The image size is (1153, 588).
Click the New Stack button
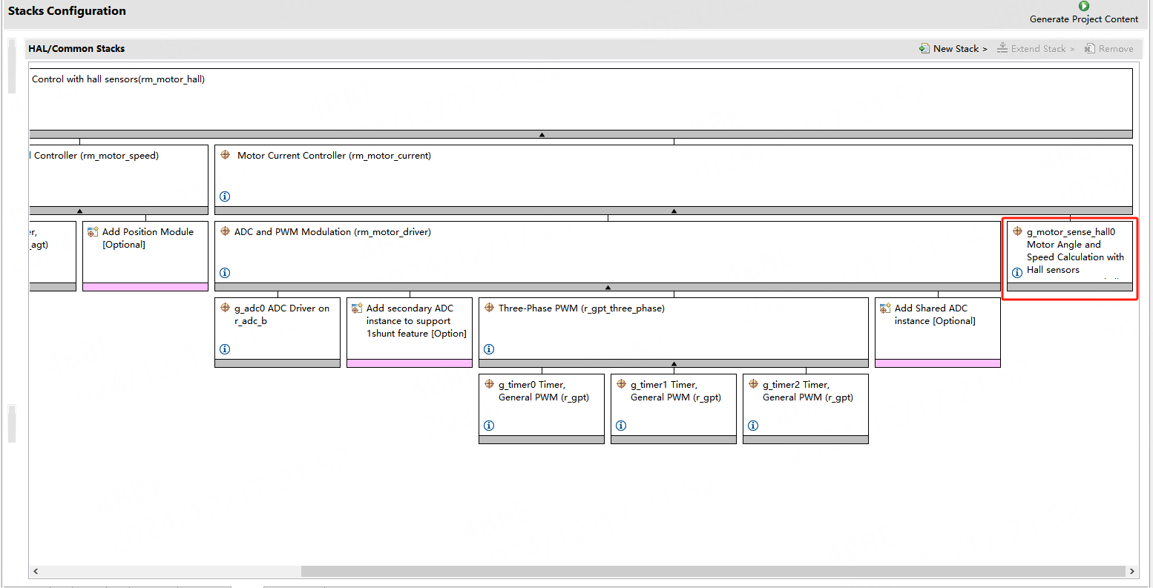pyautogui.click(x=953, y=49)
